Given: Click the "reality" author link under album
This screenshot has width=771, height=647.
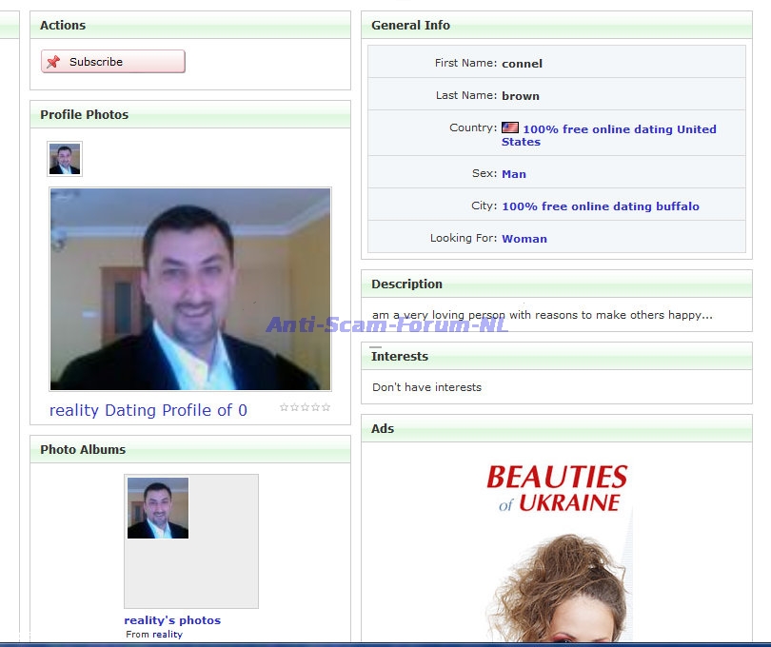Looking at the screenshot, I should coord(168,635).
